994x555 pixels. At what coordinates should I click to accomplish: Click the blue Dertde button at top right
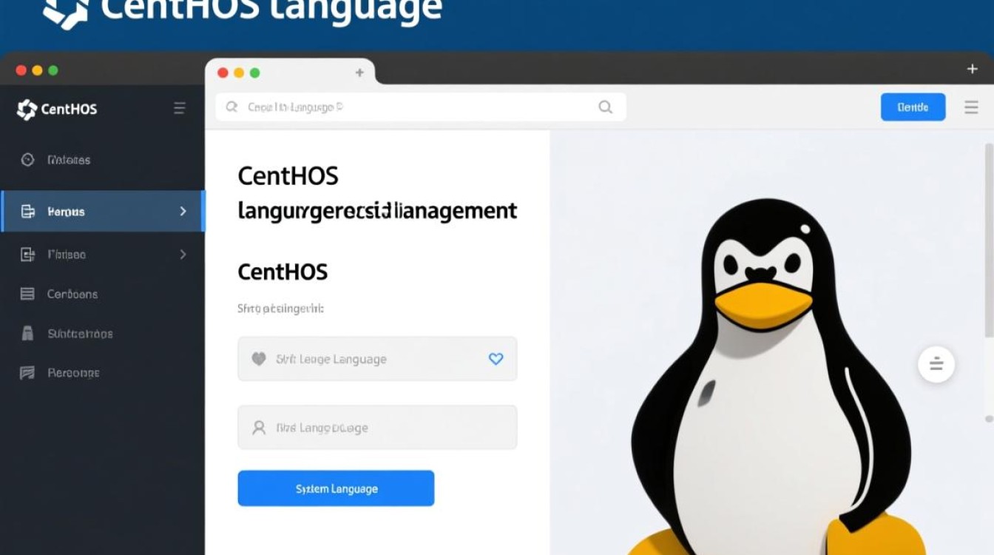point(913,107)
